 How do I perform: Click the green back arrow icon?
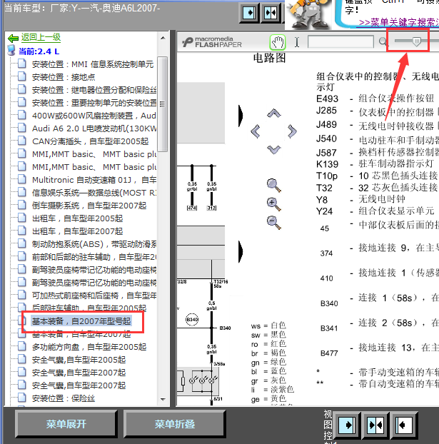[13, 38]
